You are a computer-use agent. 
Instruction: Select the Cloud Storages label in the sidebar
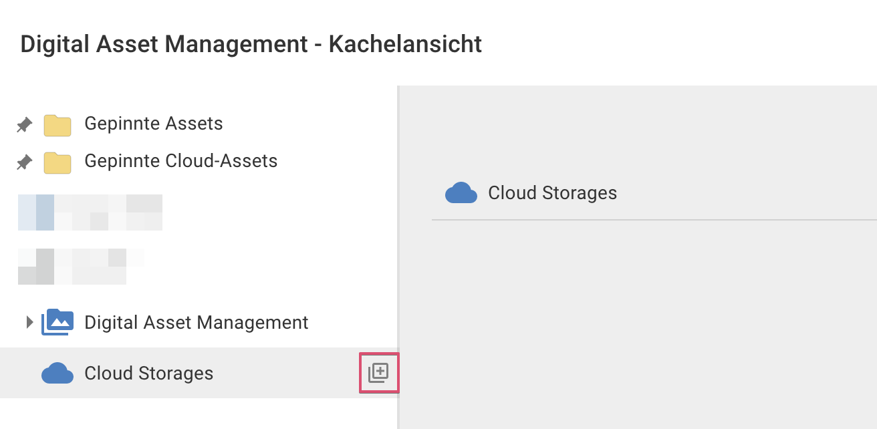pos(149,373)
